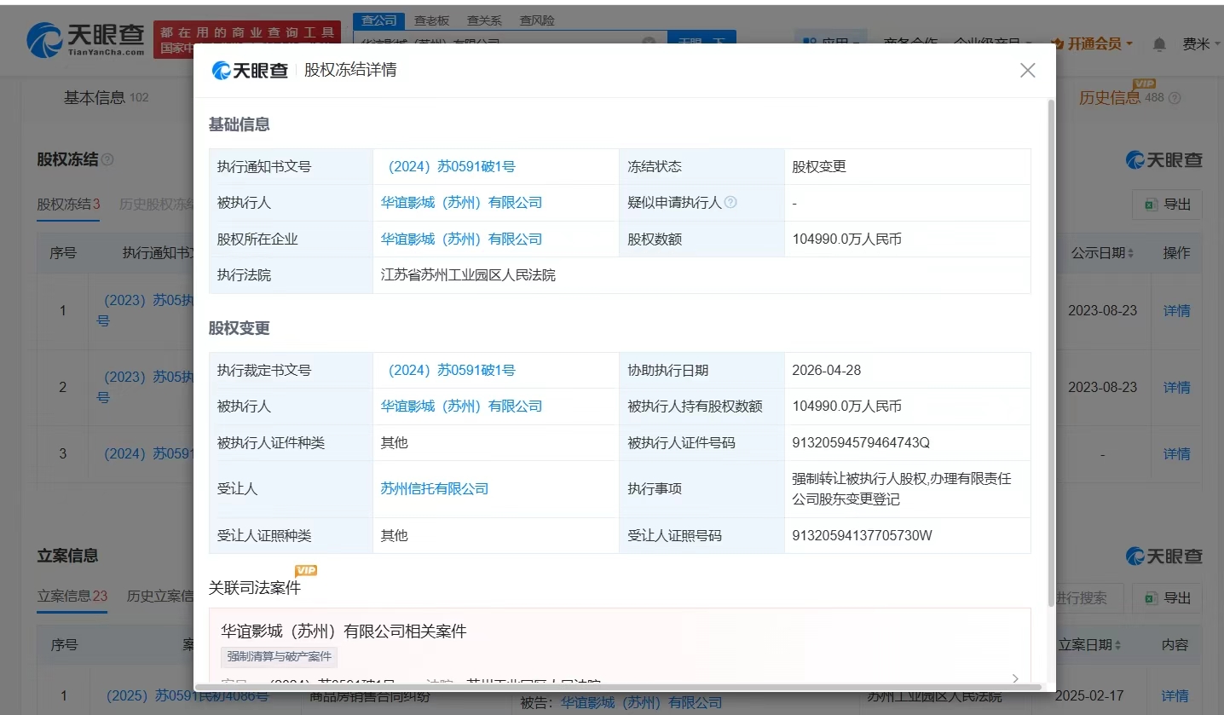Click the 冻结状态 value 股权变更
This screenshot has height=715, width=1224.
tap(819, 167)
